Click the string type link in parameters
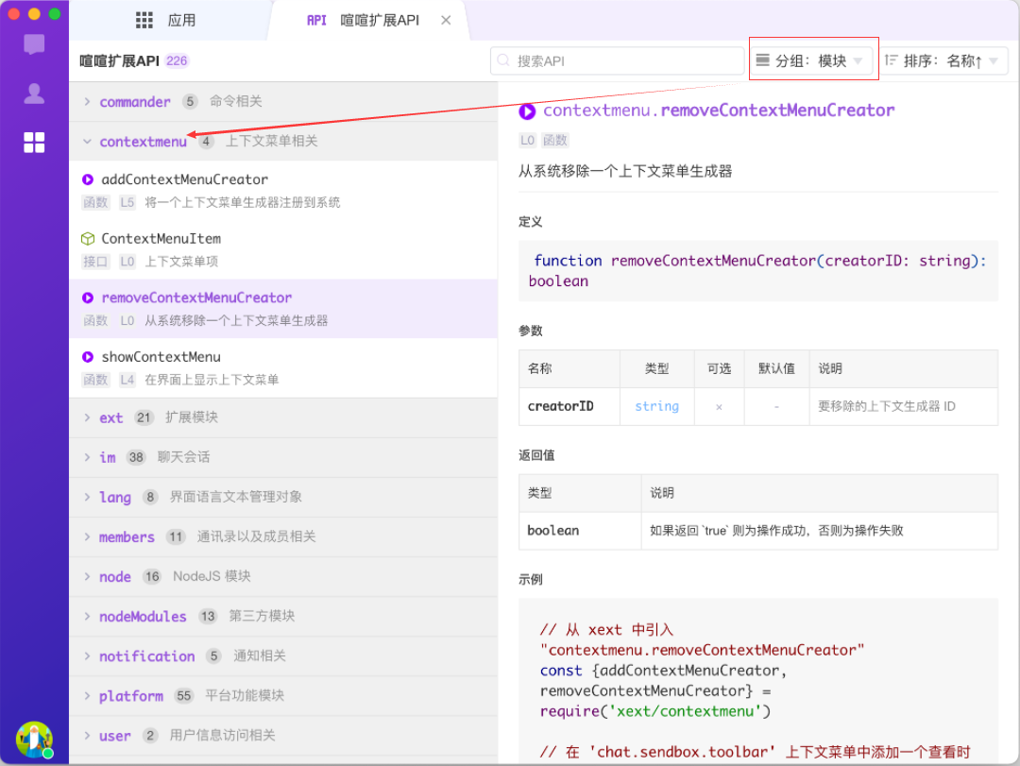1020x766 pixels. coord(656,406)
